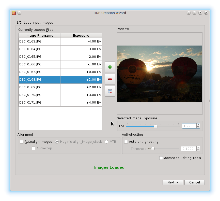Select file DSC_0169.JPG in list

click(39, 87)
